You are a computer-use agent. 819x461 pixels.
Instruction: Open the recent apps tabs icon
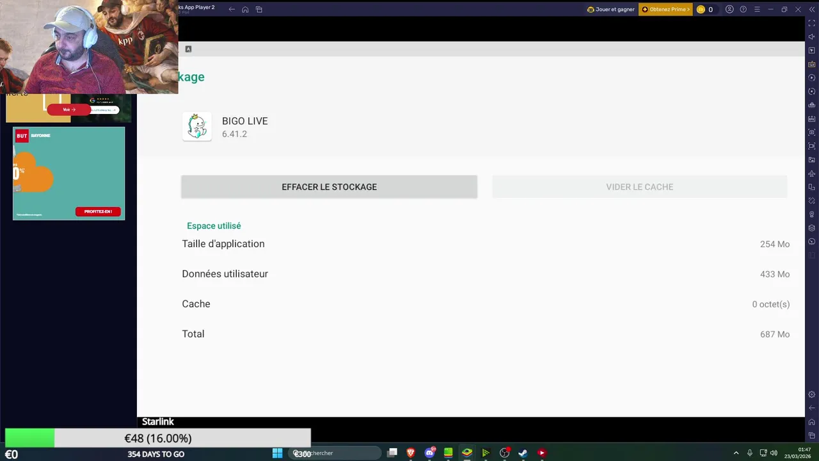click(259, 10)
